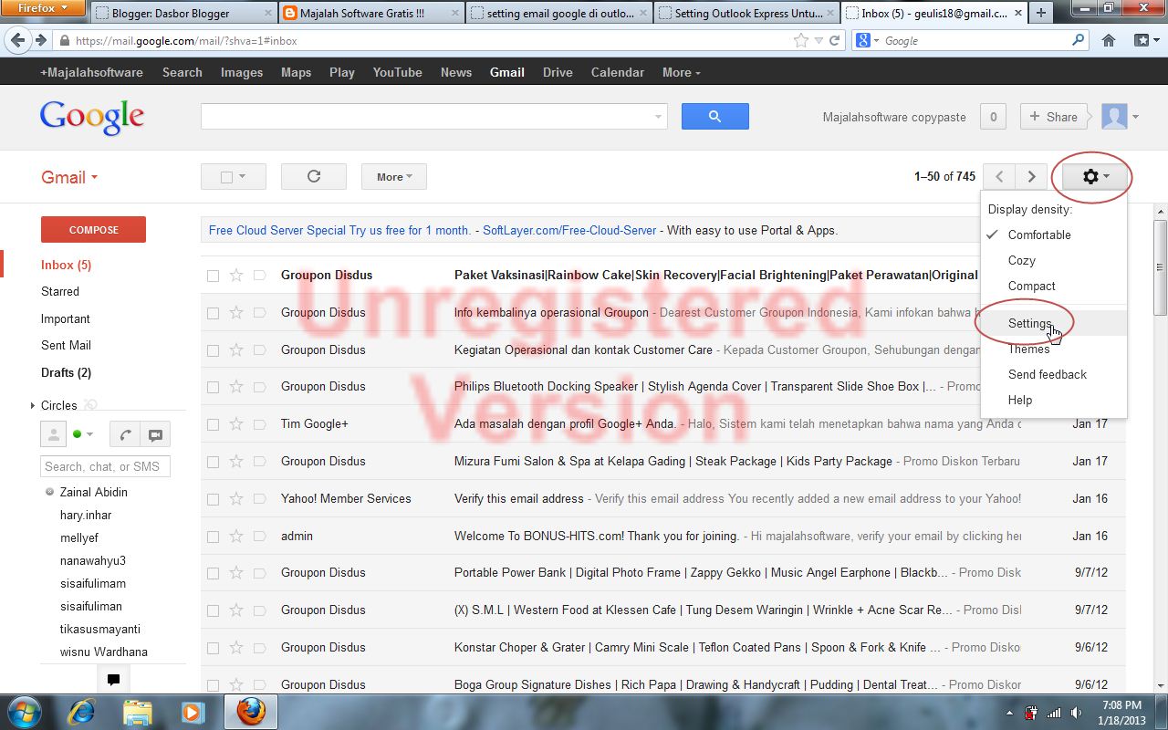
Task: Click the Windows Start button
Action: pyautogui.click(x=24, y=711)
